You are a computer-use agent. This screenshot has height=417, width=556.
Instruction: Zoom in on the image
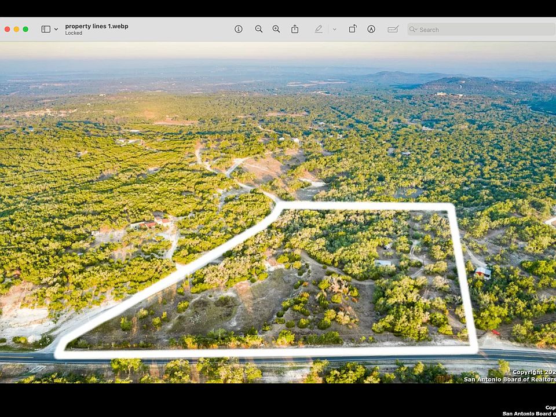[276, 29]
